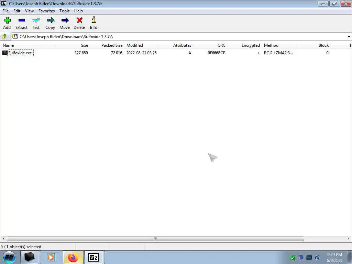The height and width of the screenshot is (264, 352).
Task: Sort by the Size column header
Action: click(73, 45)
